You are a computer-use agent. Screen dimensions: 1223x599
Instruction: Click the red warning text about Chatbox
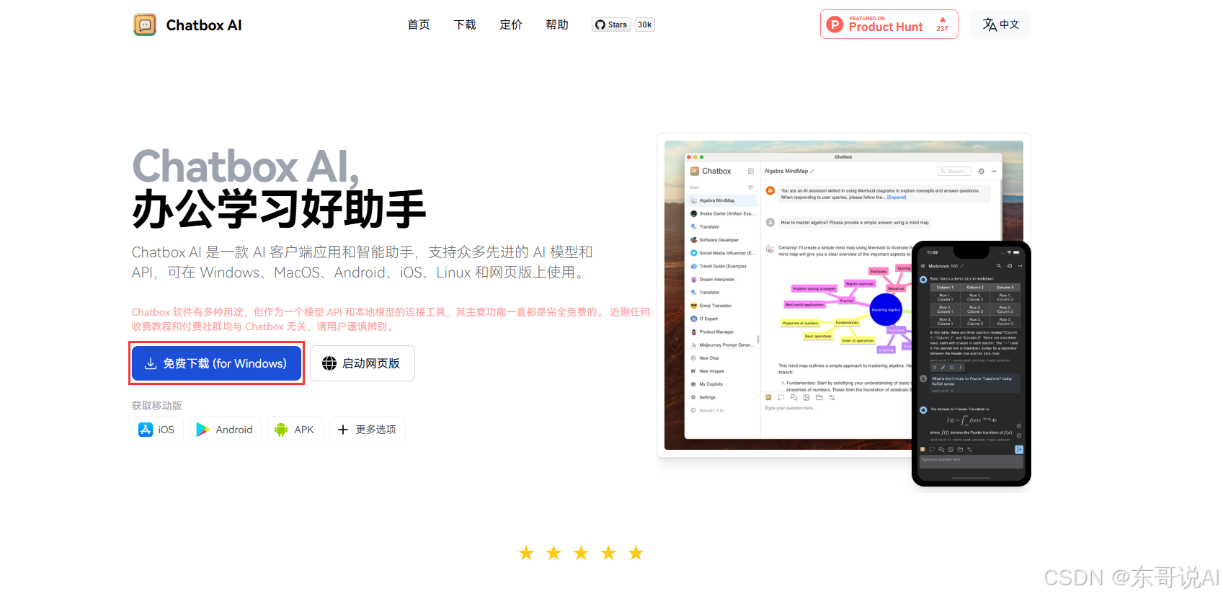click(391, 319)
